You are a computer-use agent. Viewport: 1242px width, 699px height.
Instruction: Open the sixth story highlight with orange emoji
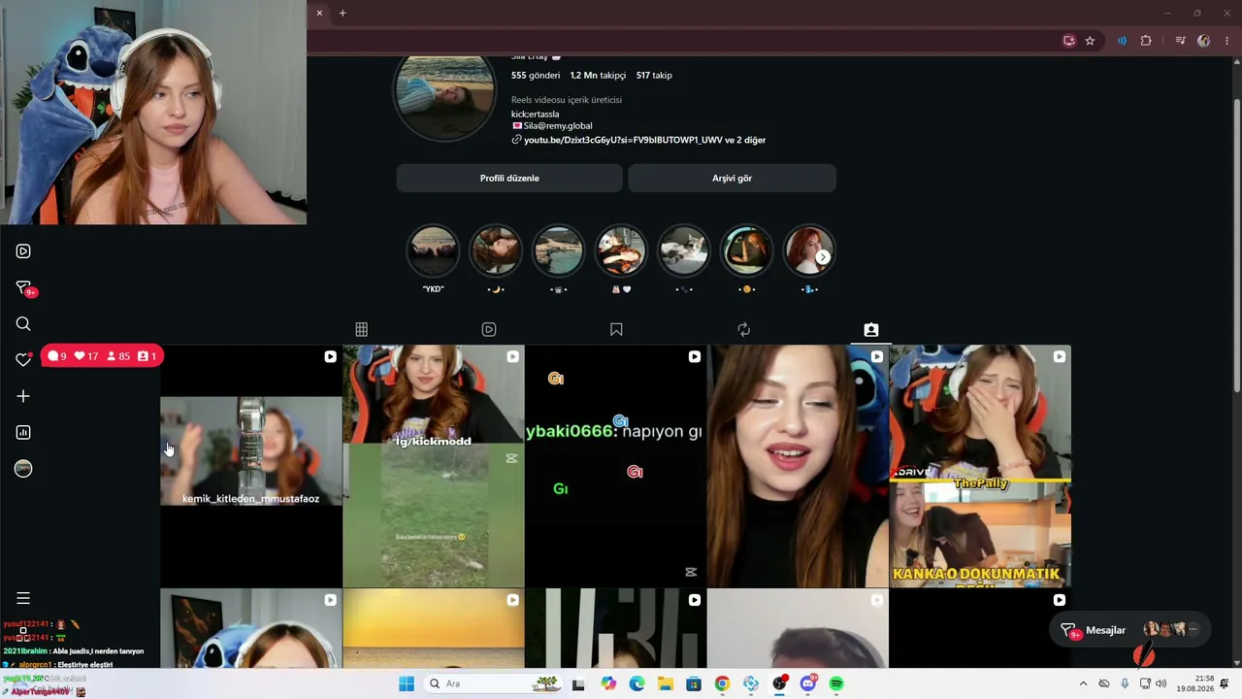(x=746, y=251)
